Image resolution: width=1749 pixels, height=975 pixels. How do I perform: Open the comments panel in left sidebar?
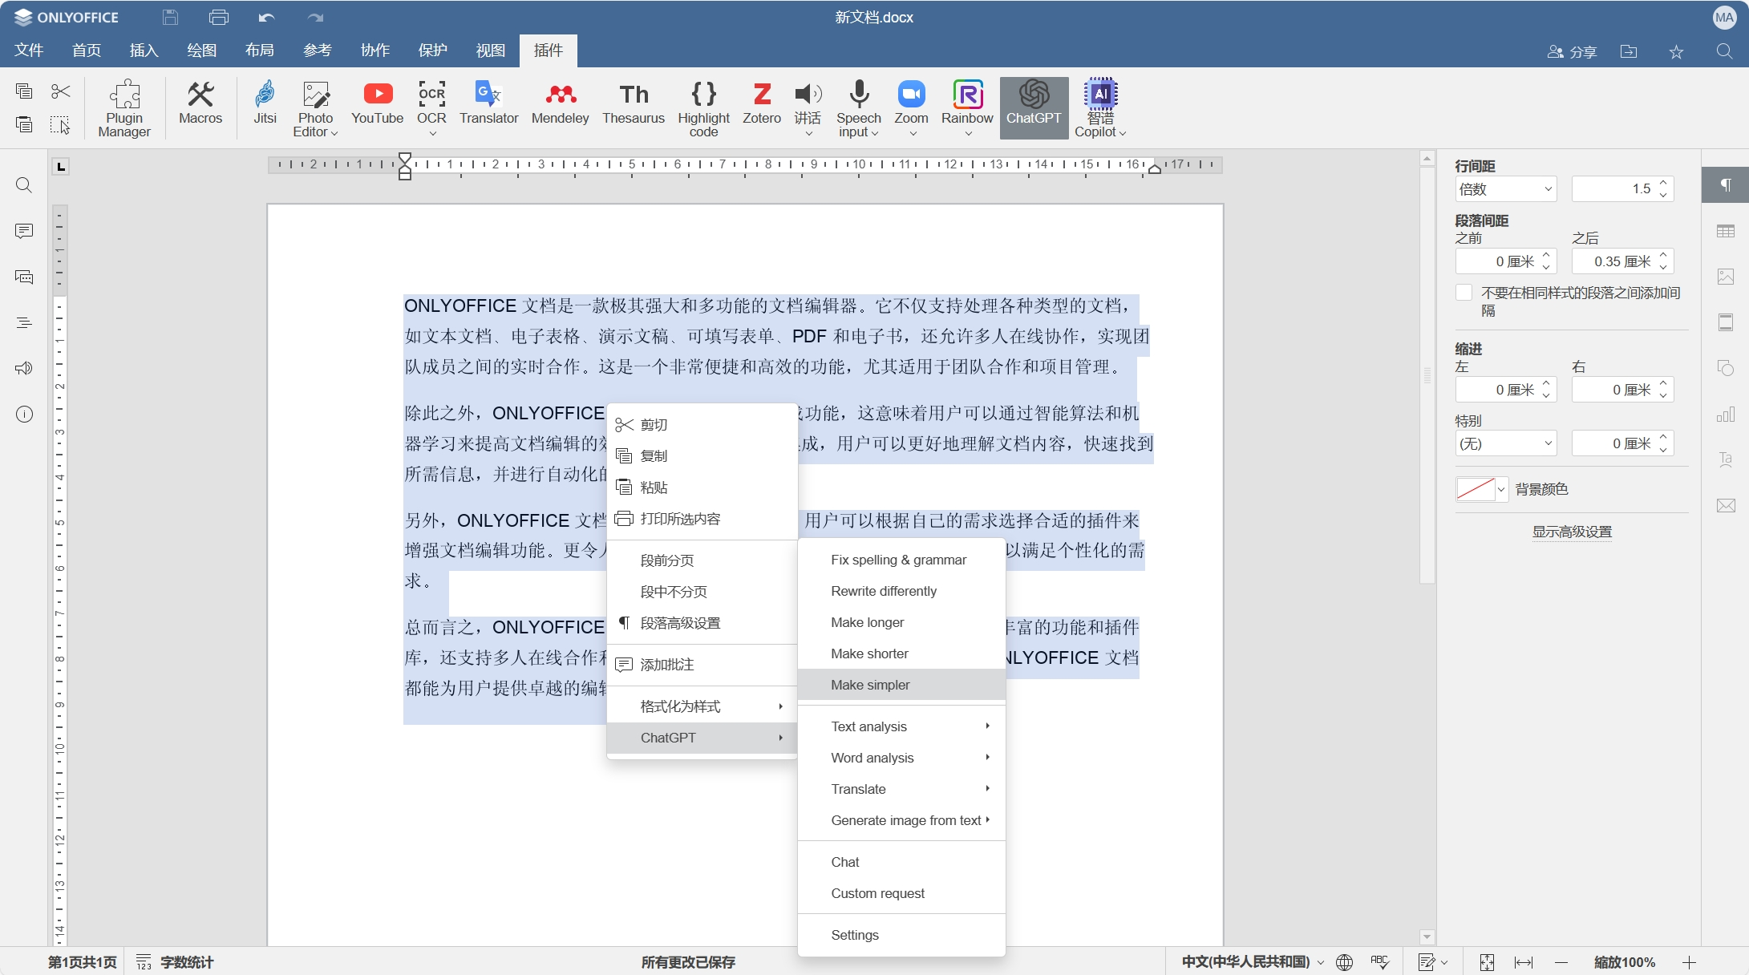pyautogui.click(x=24, y=231)
